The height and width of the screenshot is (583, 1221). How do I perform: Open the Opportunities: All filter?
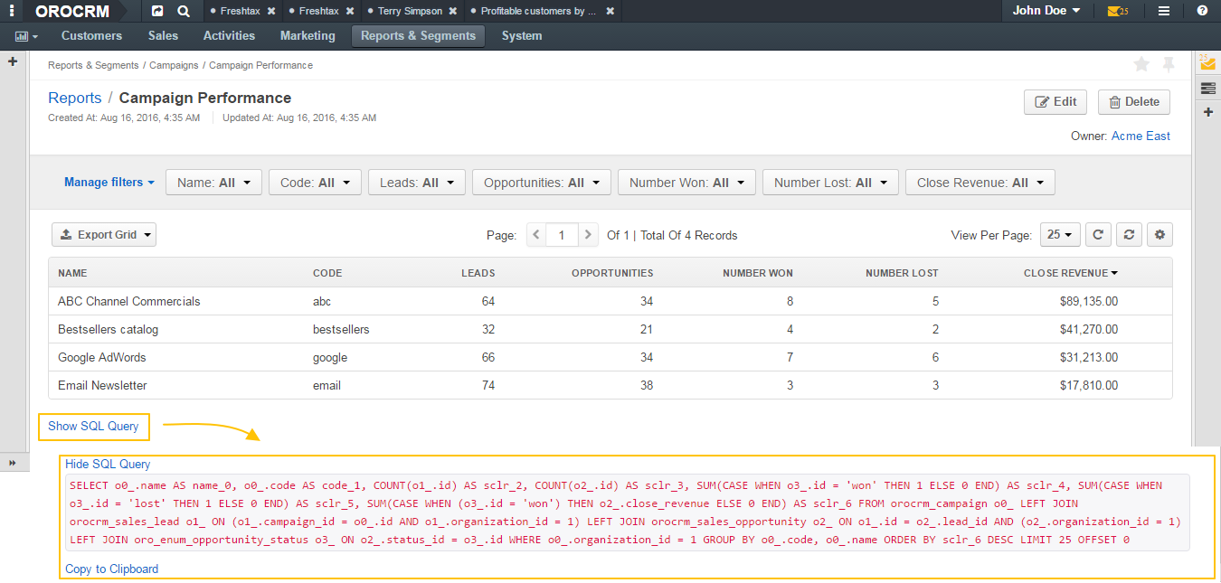click(542, 183)
